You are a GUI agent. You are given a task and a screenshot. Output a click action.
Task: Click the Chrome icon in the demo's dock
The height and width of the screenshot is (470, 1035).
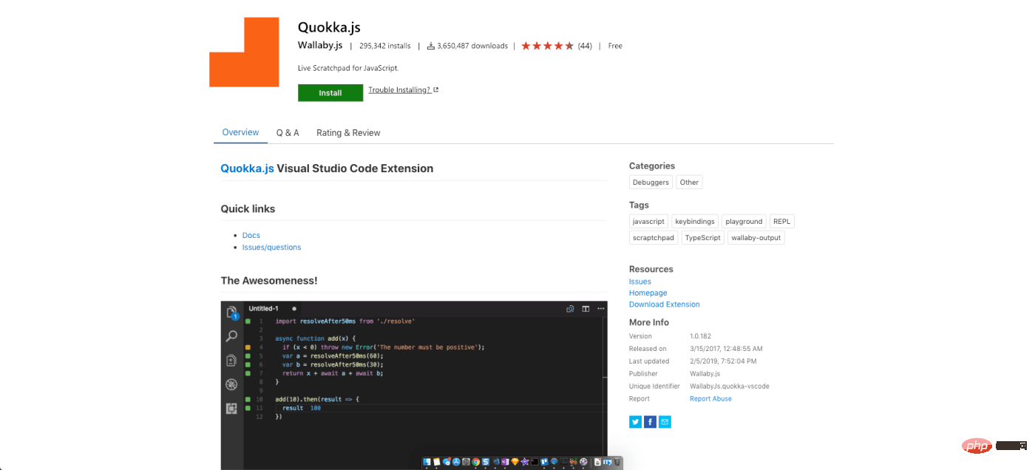click(476, 463)
